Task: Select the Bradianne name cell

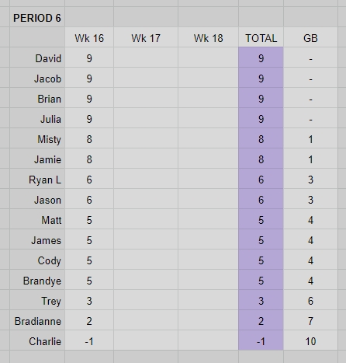Action: [37, 320]
